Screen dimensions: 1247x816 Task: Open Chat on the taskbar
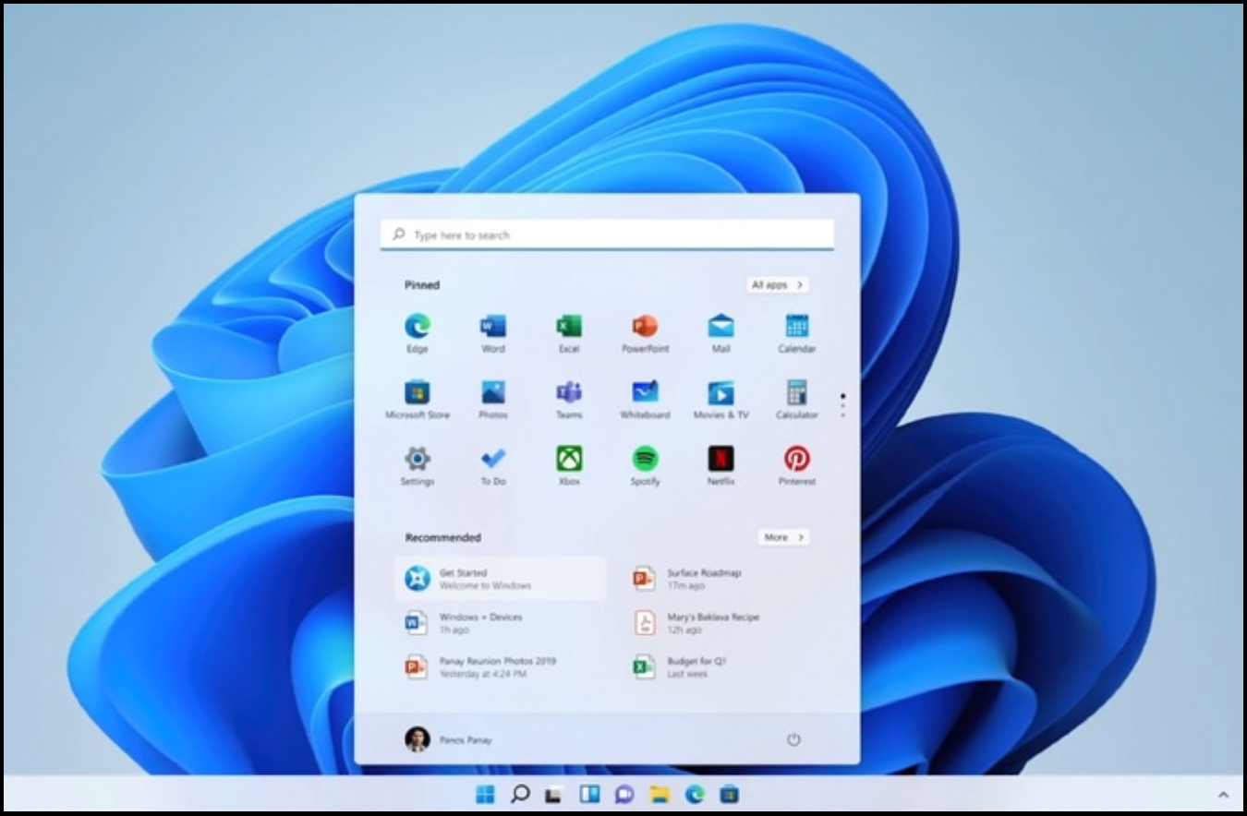click(624, 794)
